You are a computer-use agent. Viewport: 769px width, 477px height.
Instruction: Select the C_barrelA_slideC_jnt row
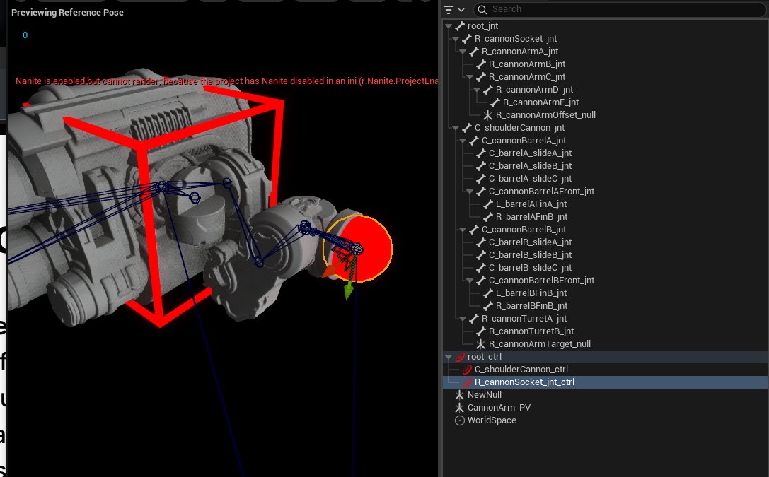(x=605, y=179)
